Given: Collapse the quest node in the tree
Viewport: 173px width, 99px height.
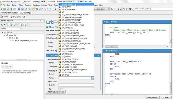Looking at the screenshot, I should coord(5,35).
